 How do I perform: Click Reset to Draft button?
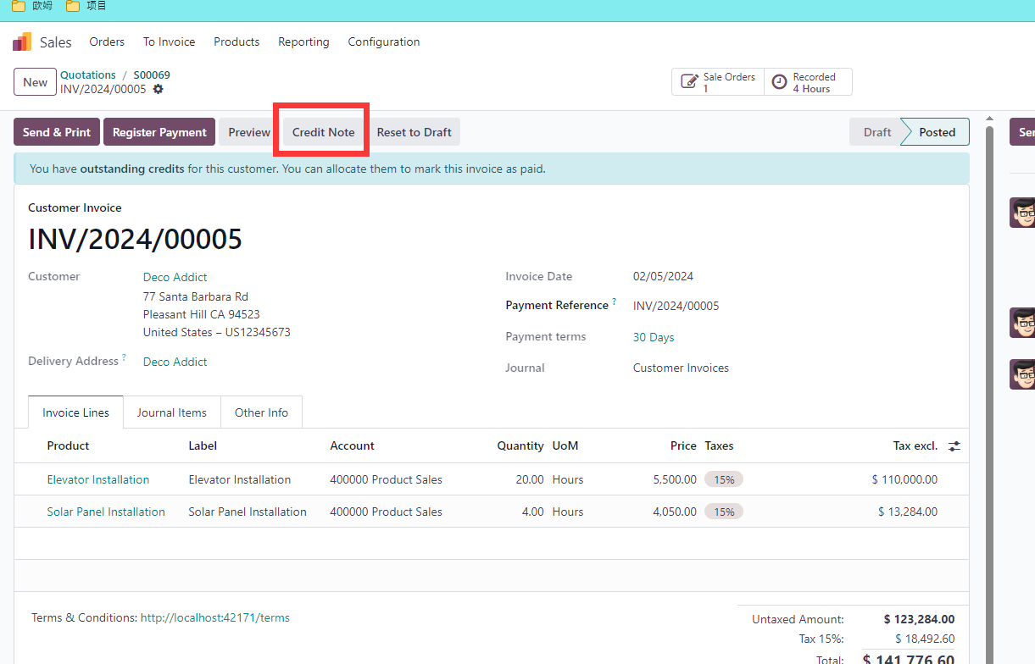415,132
